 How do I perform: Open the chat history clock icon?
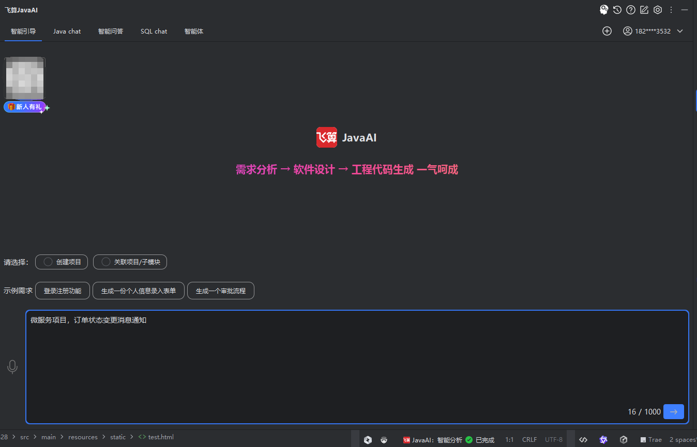(617, 9)
